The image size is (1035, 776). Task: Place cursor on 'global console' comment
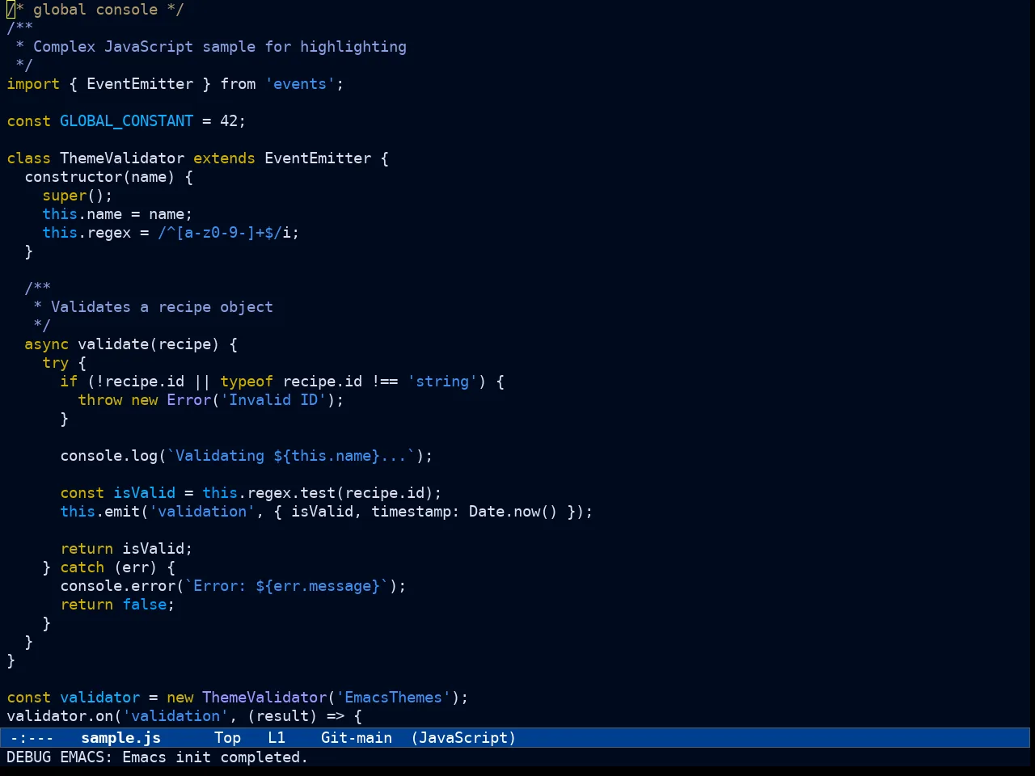click(x=95, y=10)
